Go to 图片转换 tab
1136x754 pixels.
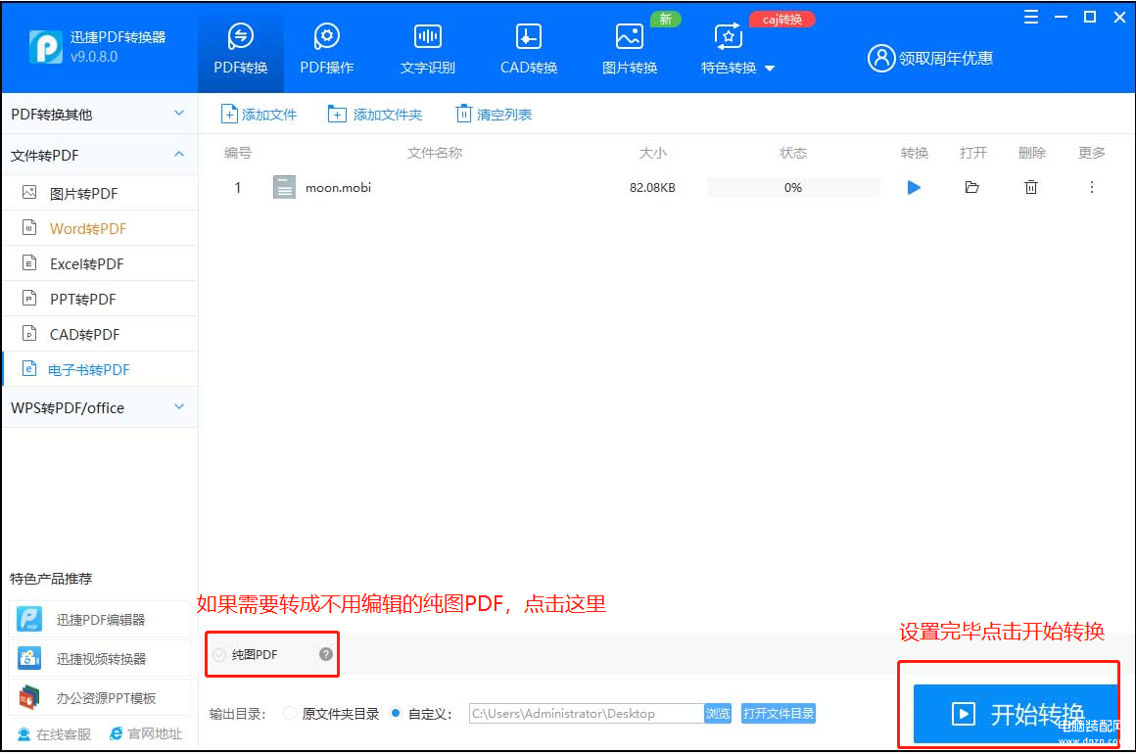(630, 49)
